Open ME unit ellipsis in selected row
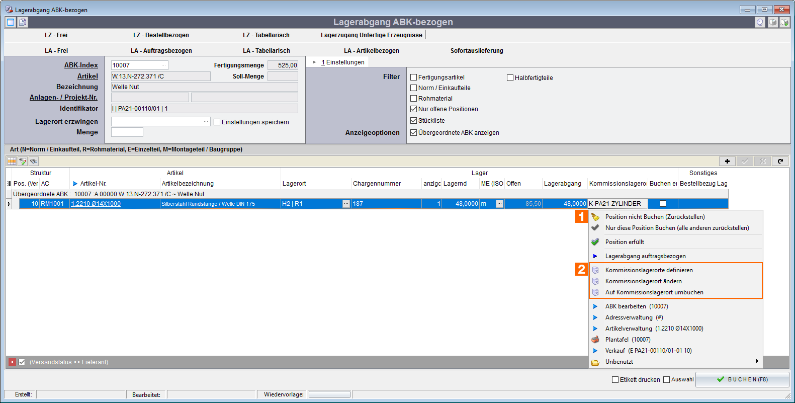795x403 pixels. [x=499, y=204]
